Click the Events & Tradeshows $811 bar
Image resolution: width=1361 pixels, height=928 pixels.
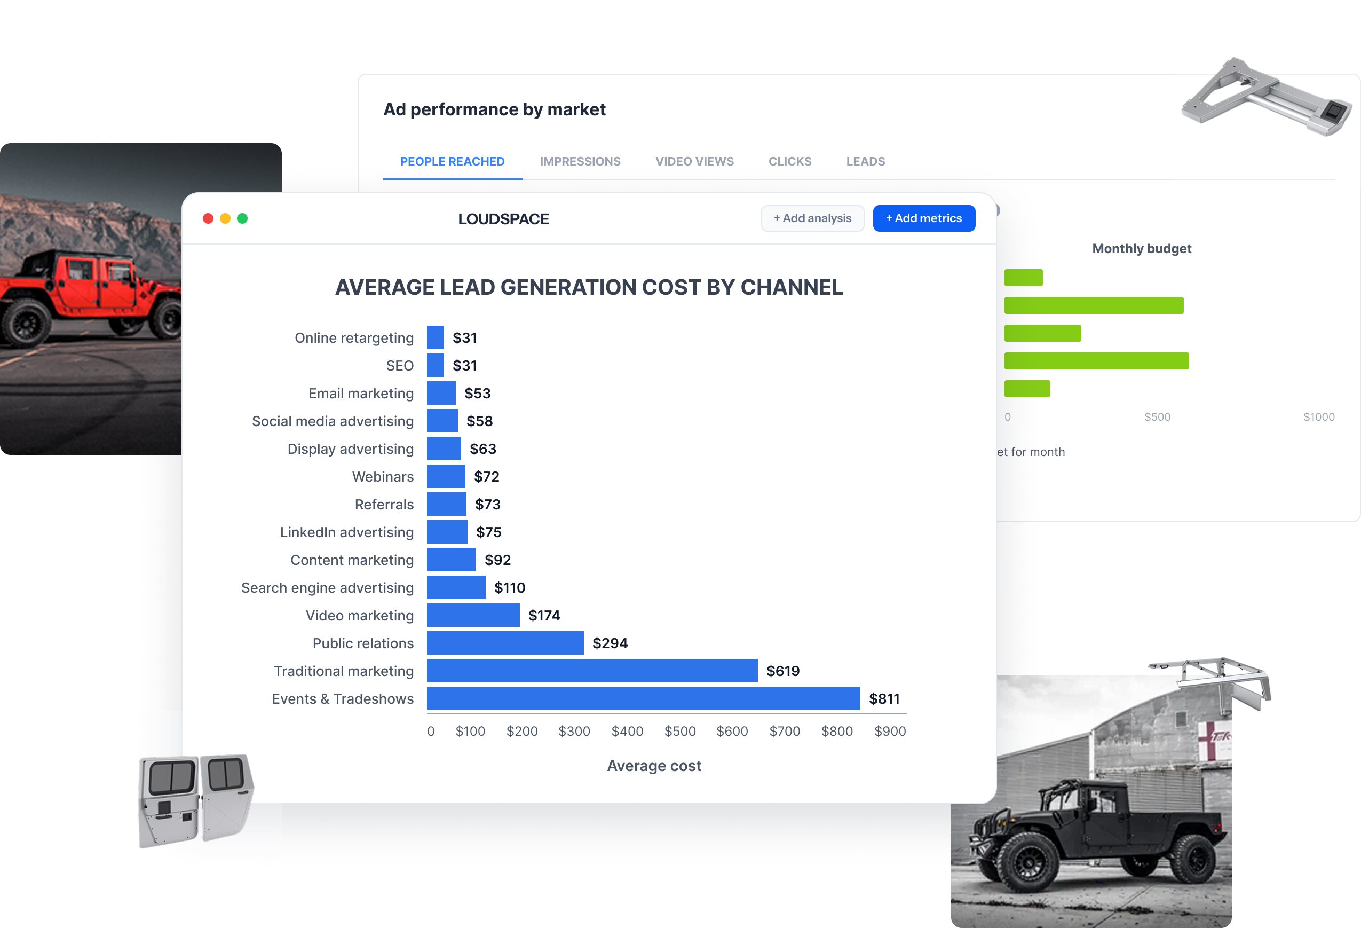point(643,698)
